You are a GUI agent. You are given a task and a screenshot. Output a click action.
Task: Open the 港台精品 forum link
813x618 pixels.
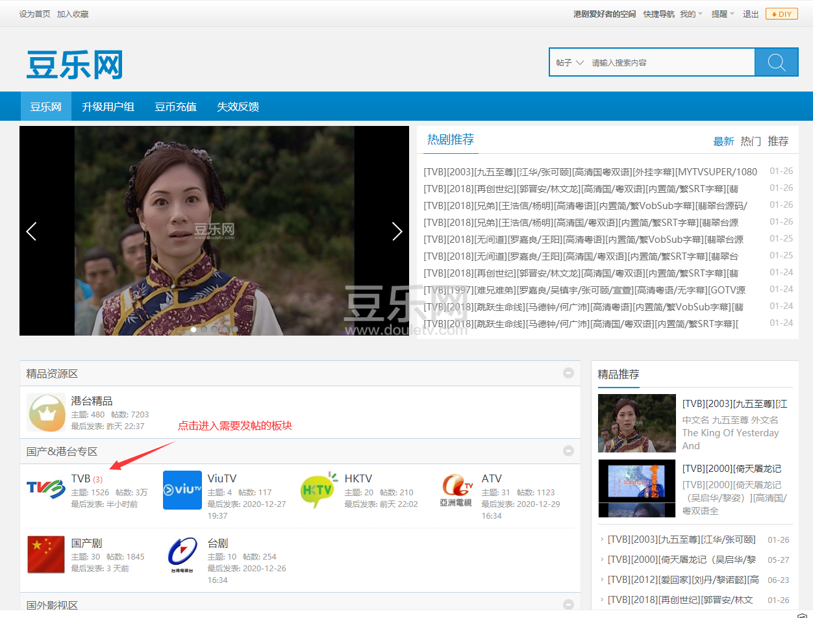[x=92, y=401]
